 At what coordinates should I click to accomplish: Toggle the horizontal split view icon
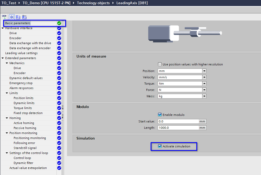coord(12,17)
